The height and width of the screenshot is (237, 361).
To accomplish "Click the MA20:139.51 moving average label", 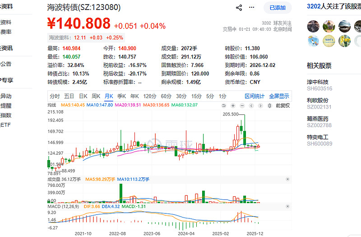I will tap(128, 105).
